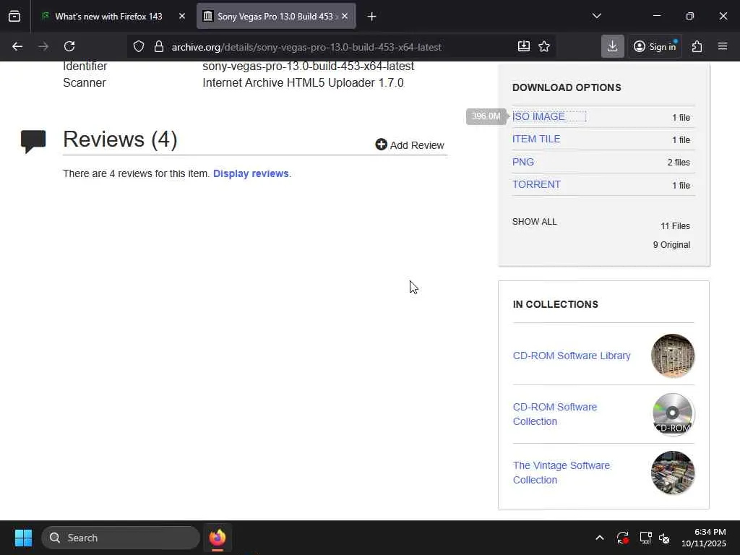
Task: Click the sync status tray icon
Action: pyautogui.click(x=622, y=538)
